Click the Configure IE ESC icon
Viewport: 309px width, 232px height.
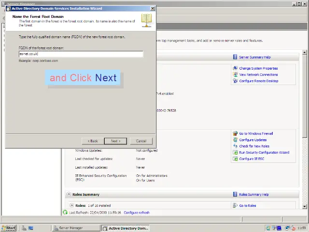coord(235,159)
